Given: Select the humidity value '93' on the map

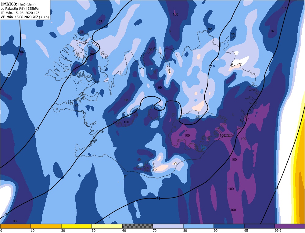Looking at the screenshot, I should [76, 105].
